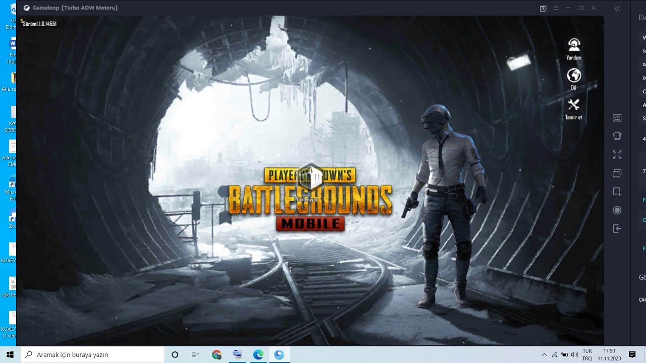
Task: Launch Chrome from the taskbar
Action: click(217, 354)
